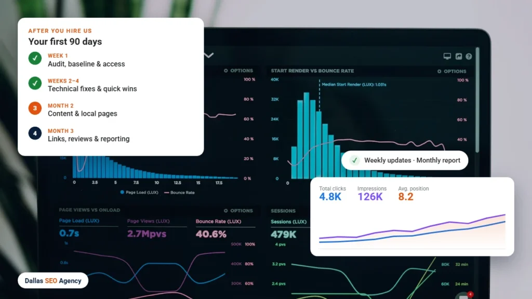Open the help question mark icon
532x299 pixels.
tap(469, 56)
